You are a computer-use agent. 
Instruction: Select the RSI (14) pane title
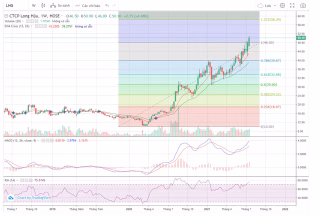[x=10, y=179]
